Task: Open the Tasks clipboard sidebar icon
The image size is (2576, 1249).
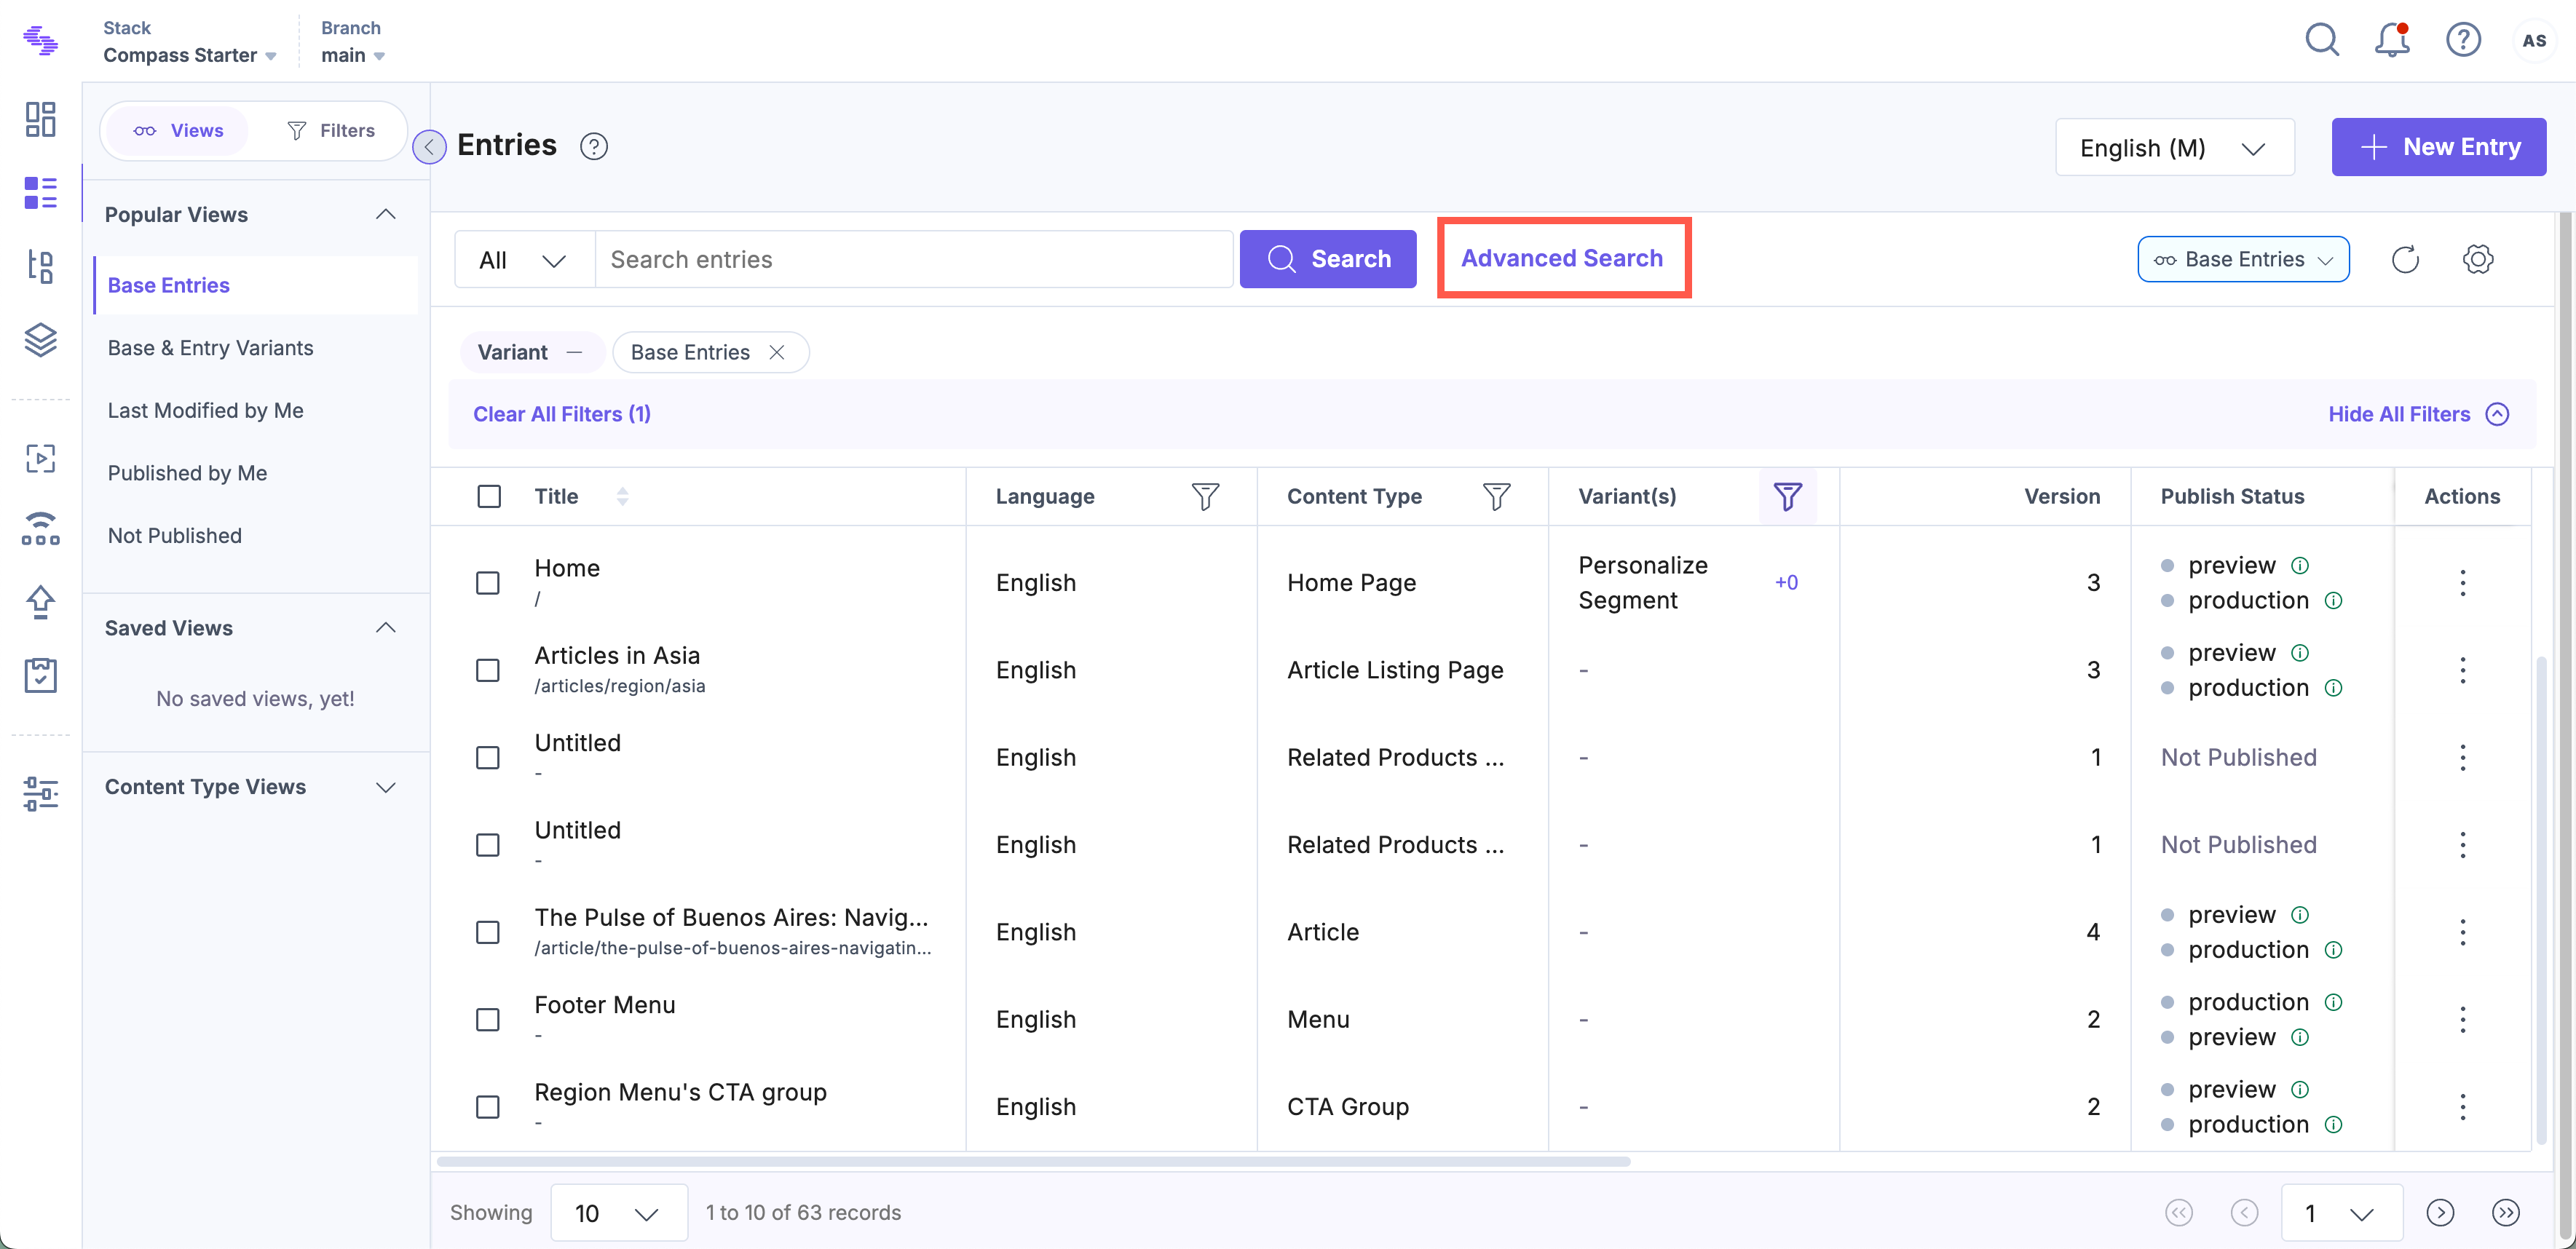Action: coord(41,675)
